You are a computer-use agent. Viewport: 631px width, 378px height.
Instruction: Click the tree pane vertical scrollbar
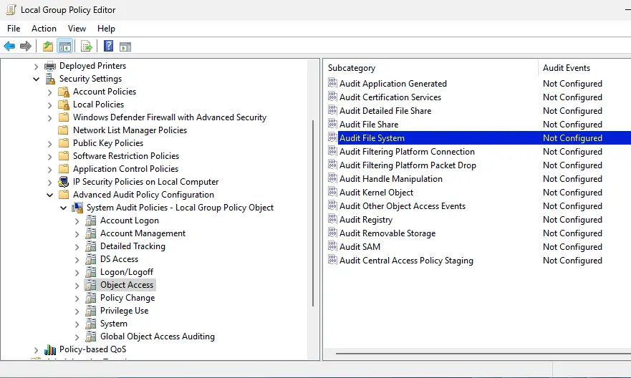point(312,215)
